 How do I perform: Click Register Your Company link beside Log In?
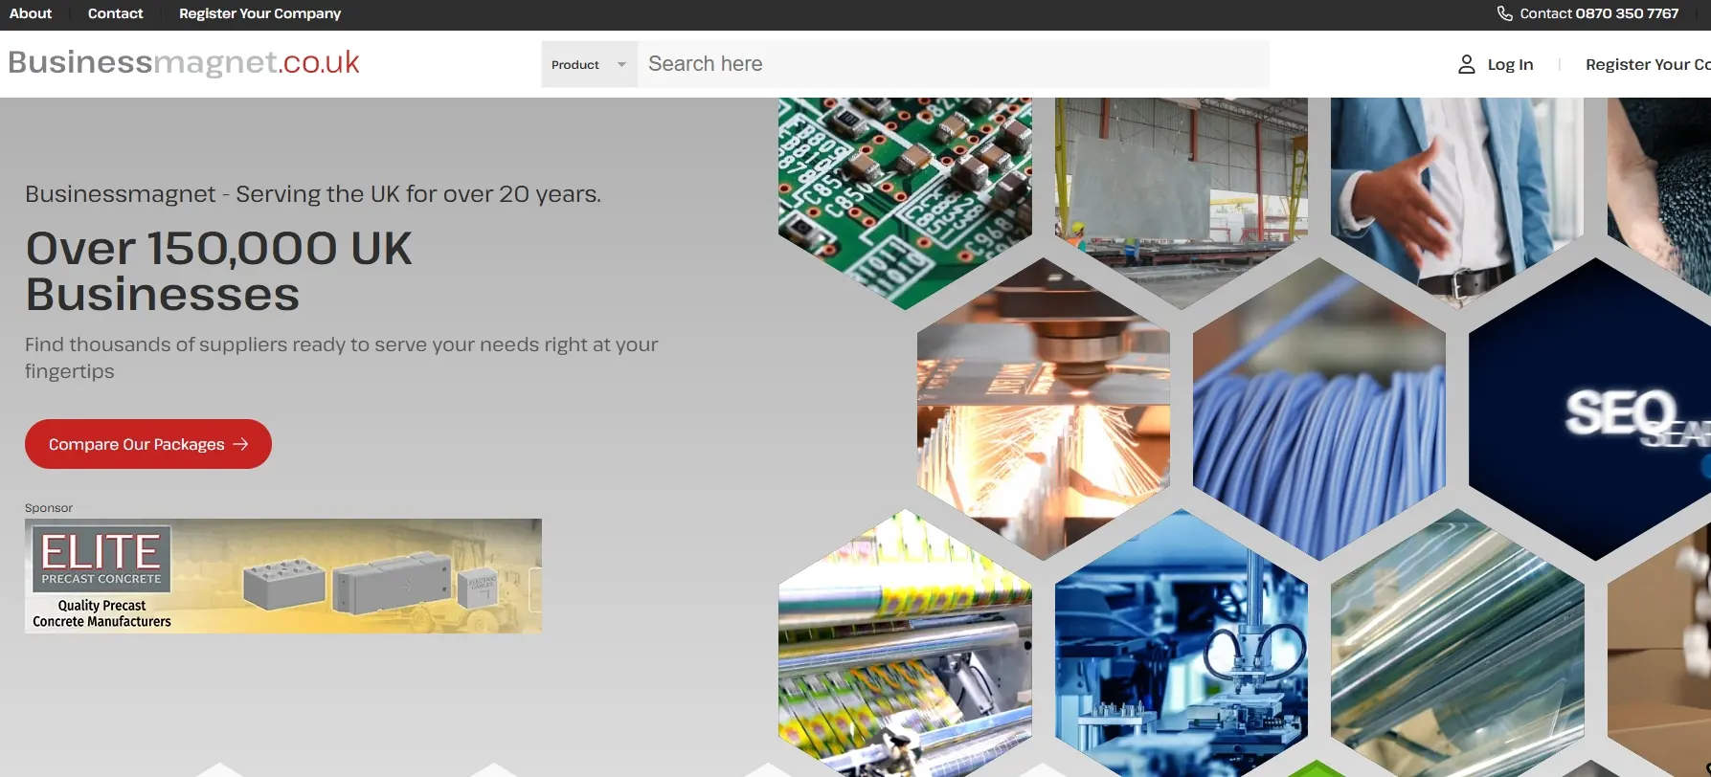1647,64
